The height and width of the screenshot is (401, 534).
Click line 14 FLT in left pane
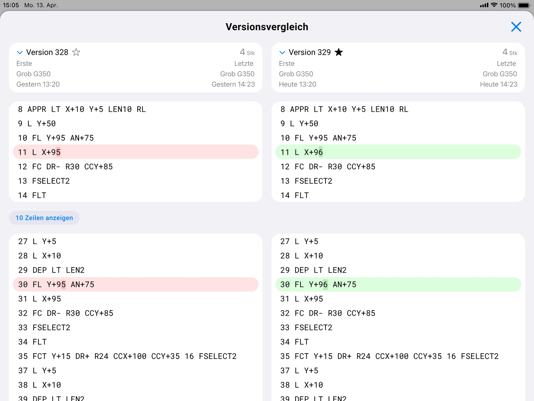[32, 195]
